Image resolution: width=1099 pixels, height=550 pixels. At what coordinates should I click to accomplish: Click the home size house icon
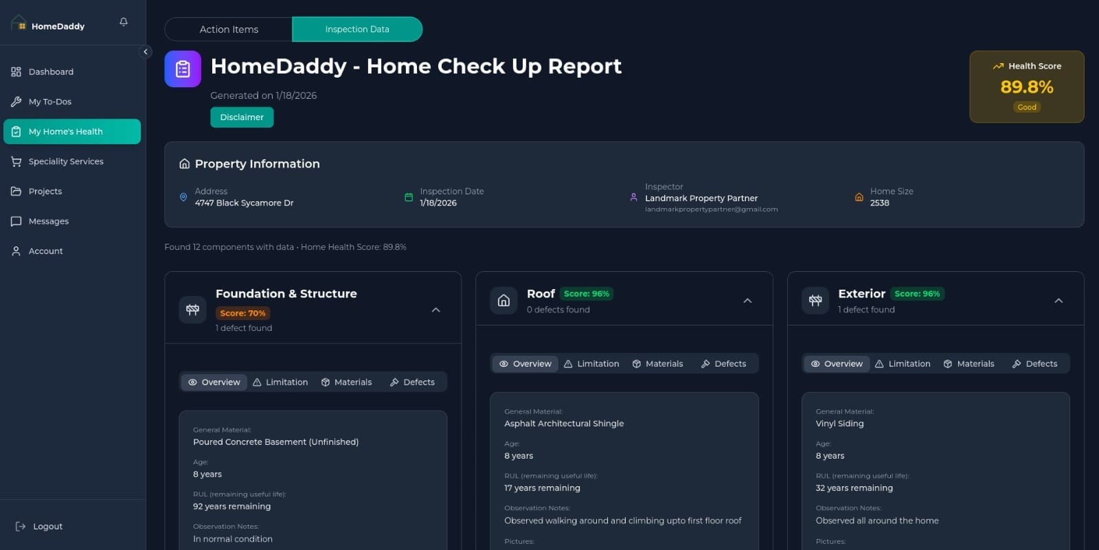pos(859,197)
